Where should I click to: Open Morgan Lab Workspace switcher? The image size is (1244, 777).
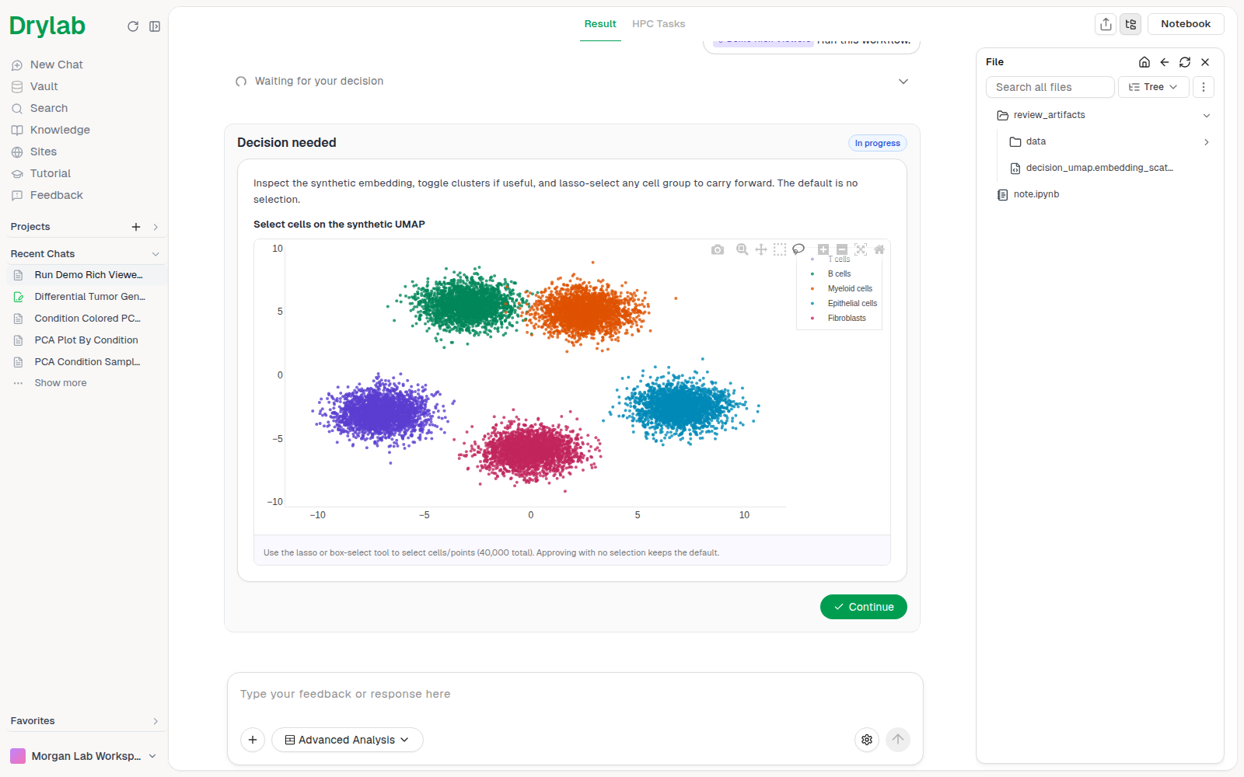83,756
